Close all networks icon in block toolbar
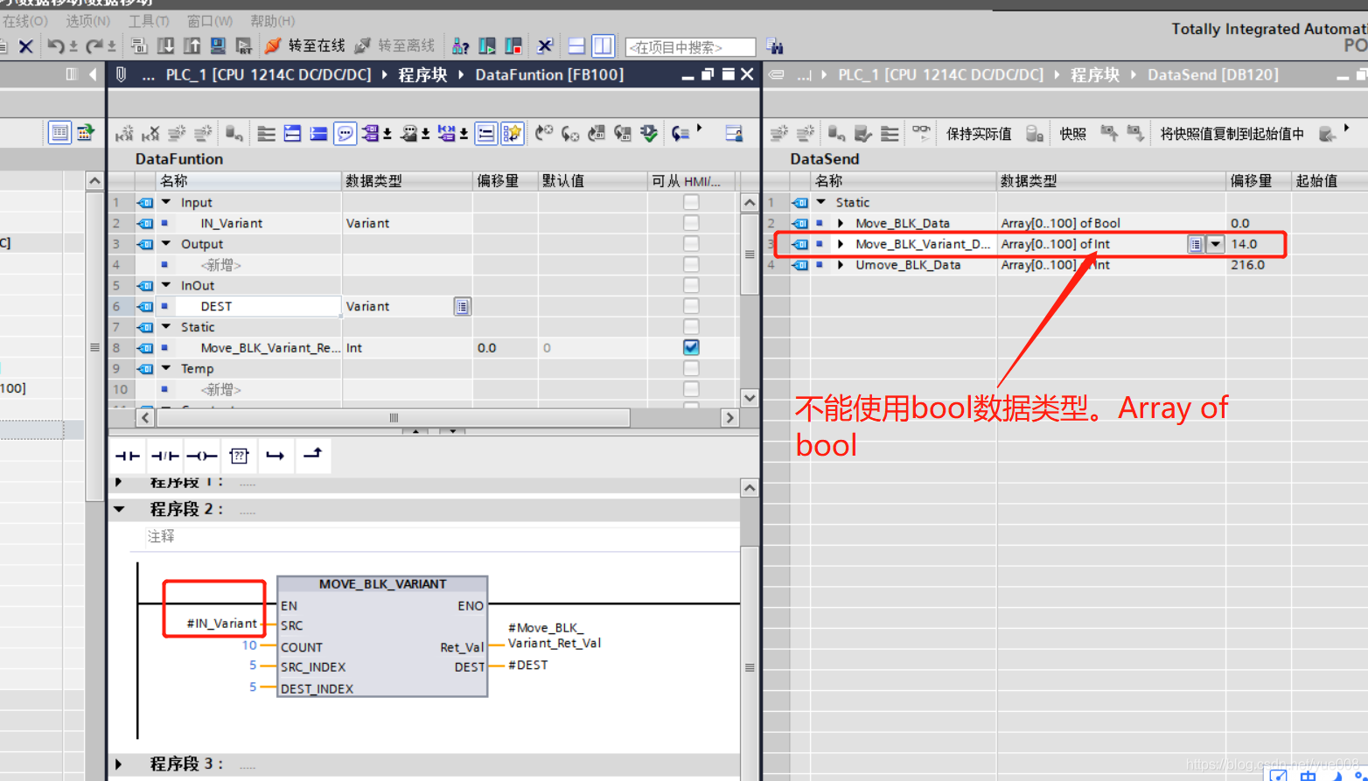This screenshot has height=781, width=1368. coord(319,134)
